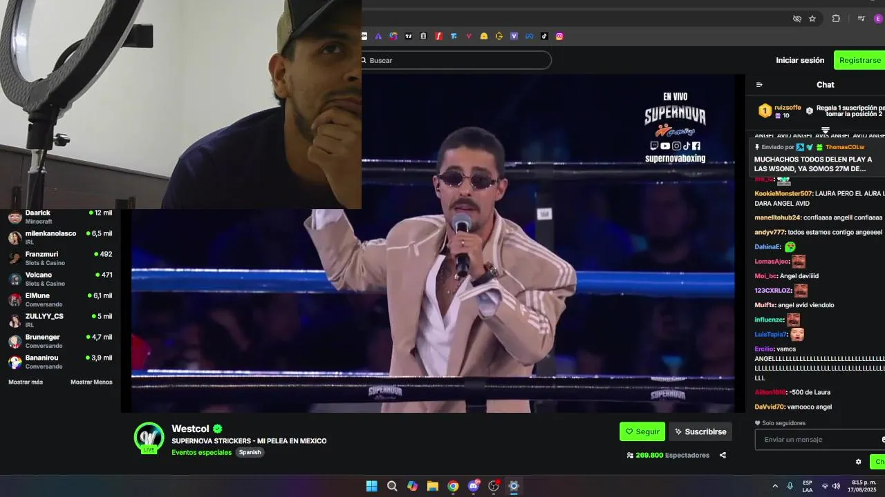885x497 pixels.
Task: Click the Westcol channel name
Action: coord(190,429)
